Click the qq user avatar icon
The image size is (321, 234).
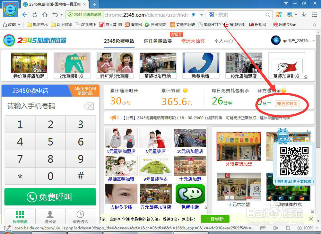(x=275, y=40)
